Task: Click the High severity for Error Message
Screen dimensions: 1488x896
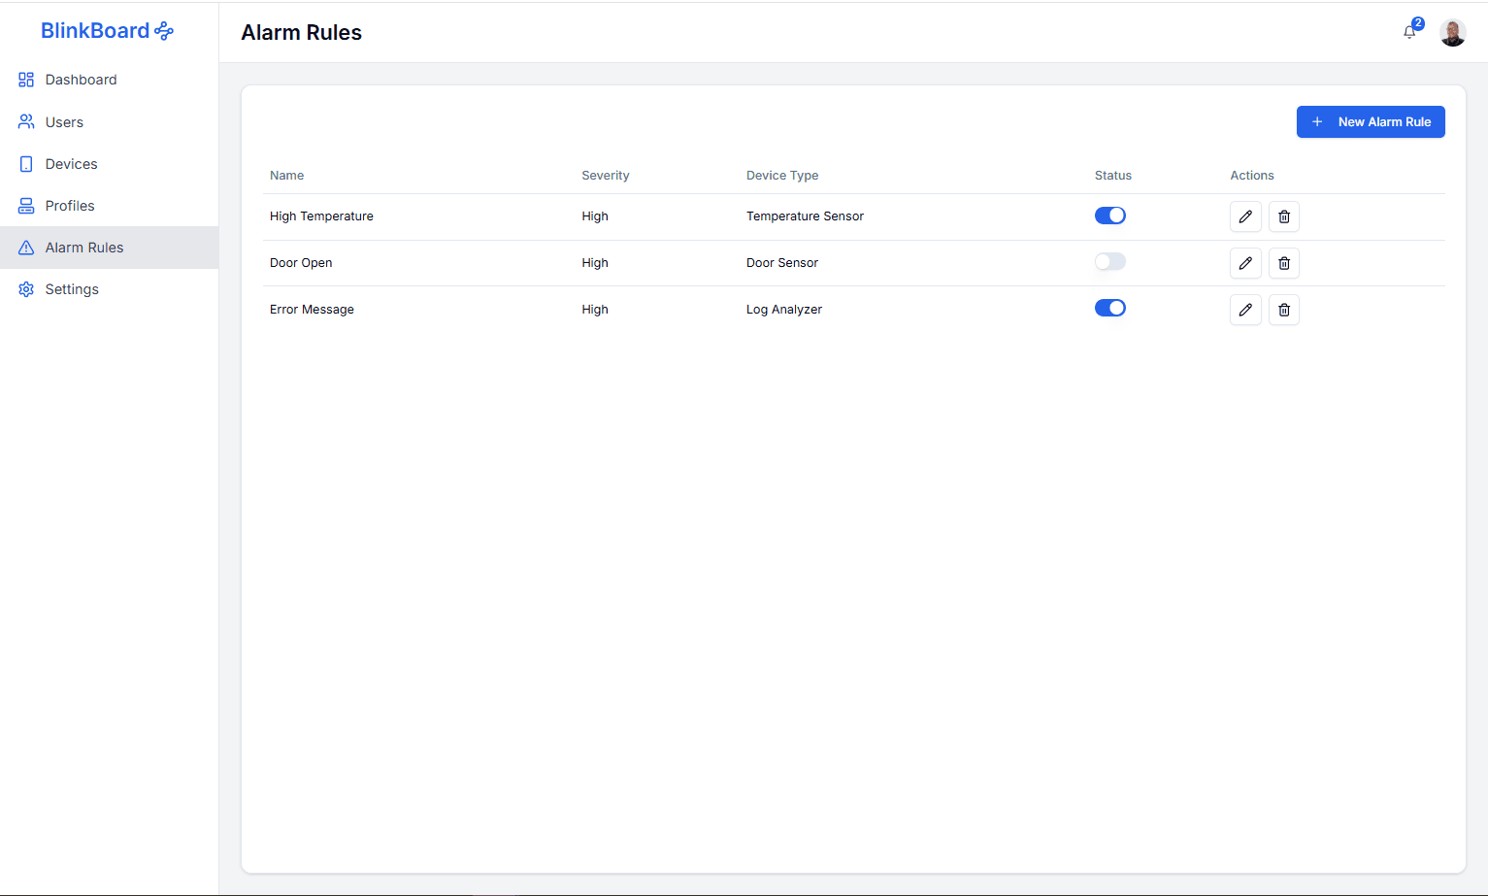Action: coord(595,310)
